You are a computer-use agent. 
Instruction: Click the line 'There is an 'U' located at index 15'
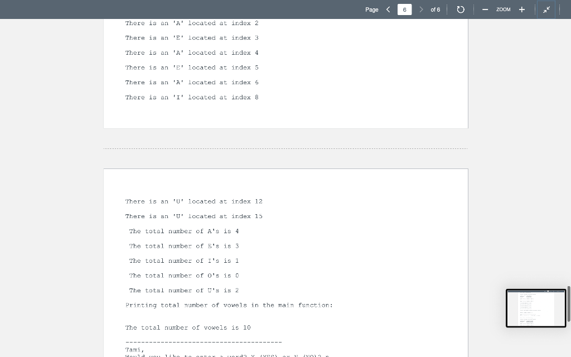193,216
